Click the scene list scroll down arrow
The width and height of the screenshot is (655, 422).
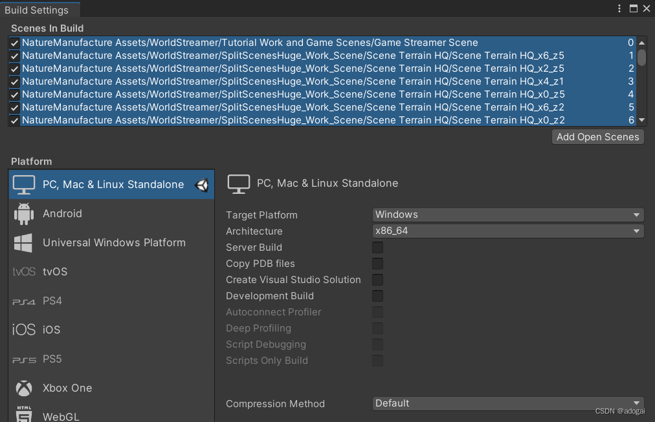pyautogui.click(x=642, y=120)
